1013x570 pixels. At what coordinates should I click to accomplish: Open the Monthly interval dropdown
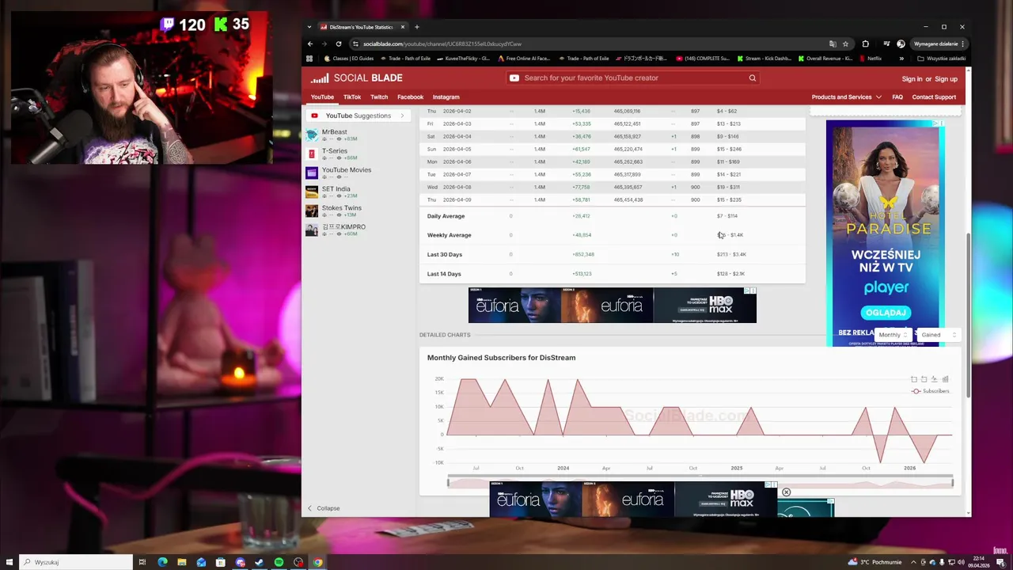[x=894, y=335]
